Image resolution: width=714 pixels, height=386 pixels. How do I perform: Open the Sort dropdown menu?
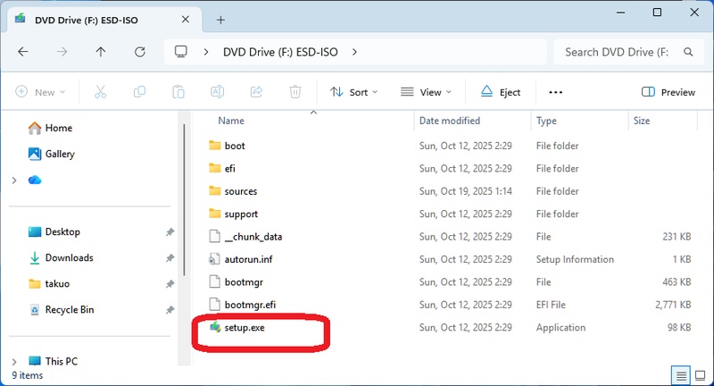tap(353, 92)
